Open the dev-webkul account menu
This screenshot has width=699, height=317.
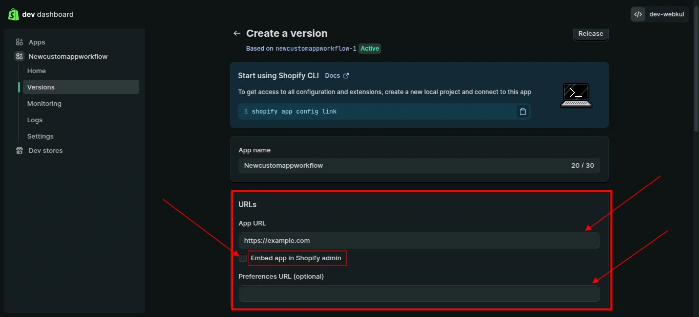click(660, 14)
